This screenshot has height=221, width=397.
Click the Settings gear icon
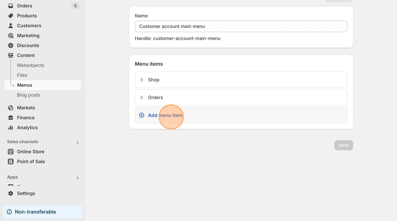point(11,193)
